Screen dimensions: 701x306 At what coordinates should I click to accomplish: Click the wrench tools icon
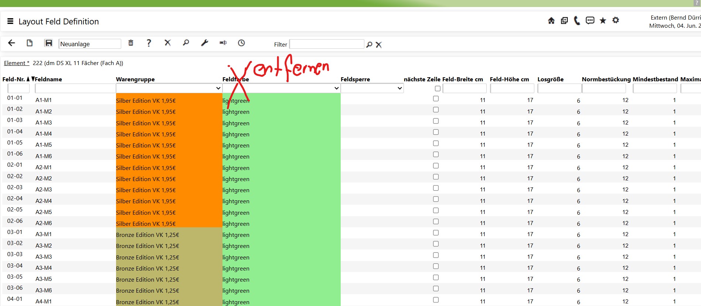[x=204, y=43]
